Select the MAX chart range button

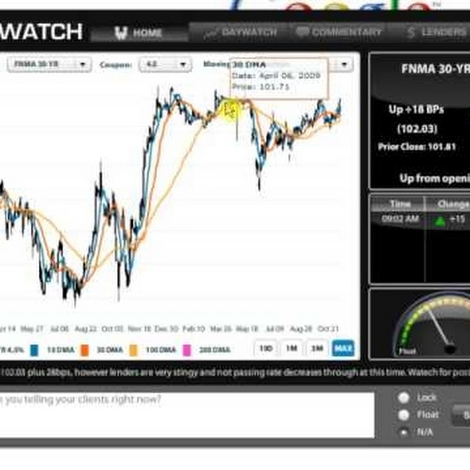pyautogui.click(x=343, y=348)
